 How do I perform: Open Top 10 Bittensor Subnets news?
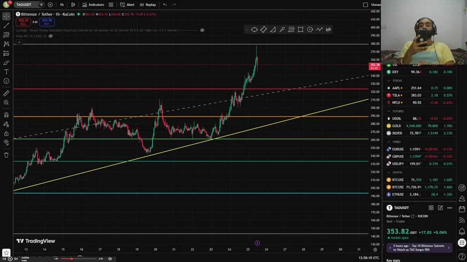[x=419, y=248]
